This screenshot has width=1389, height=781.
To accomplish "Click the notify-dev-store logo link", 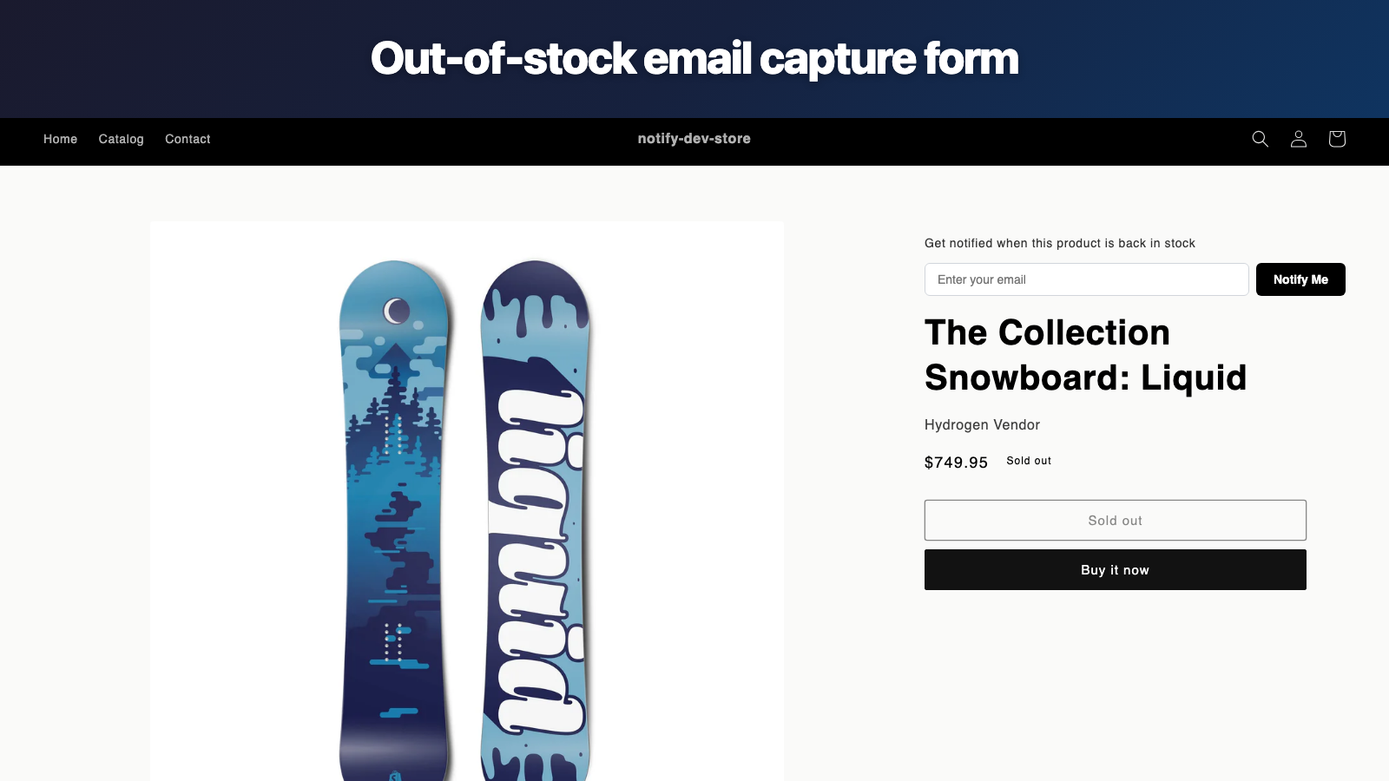I will tap(694, 139).
